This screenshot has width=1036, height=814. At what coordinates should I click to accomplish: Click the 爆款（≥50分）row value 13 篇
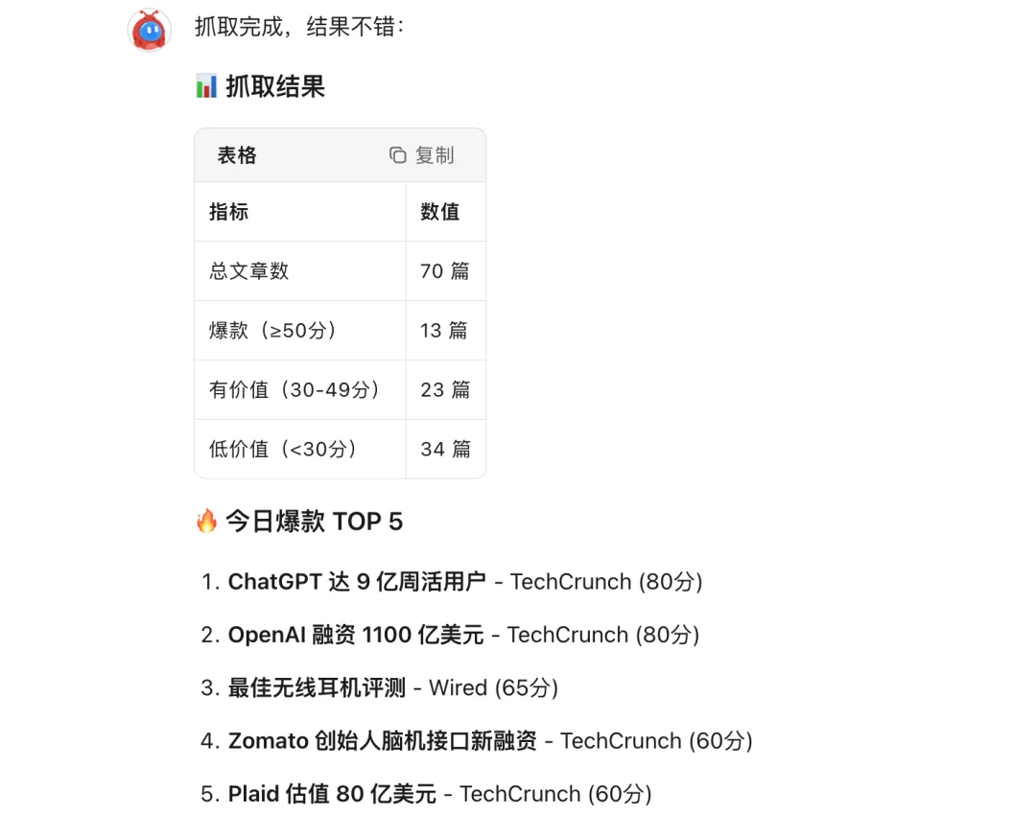pyautogui.click(x=445, y=330)
